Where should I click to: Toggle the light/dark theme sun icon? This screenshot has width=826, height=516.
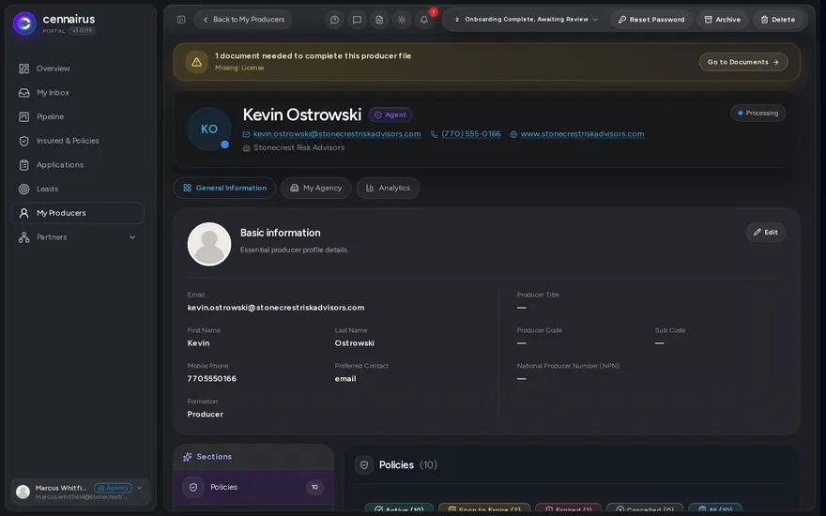pos(402,20)
